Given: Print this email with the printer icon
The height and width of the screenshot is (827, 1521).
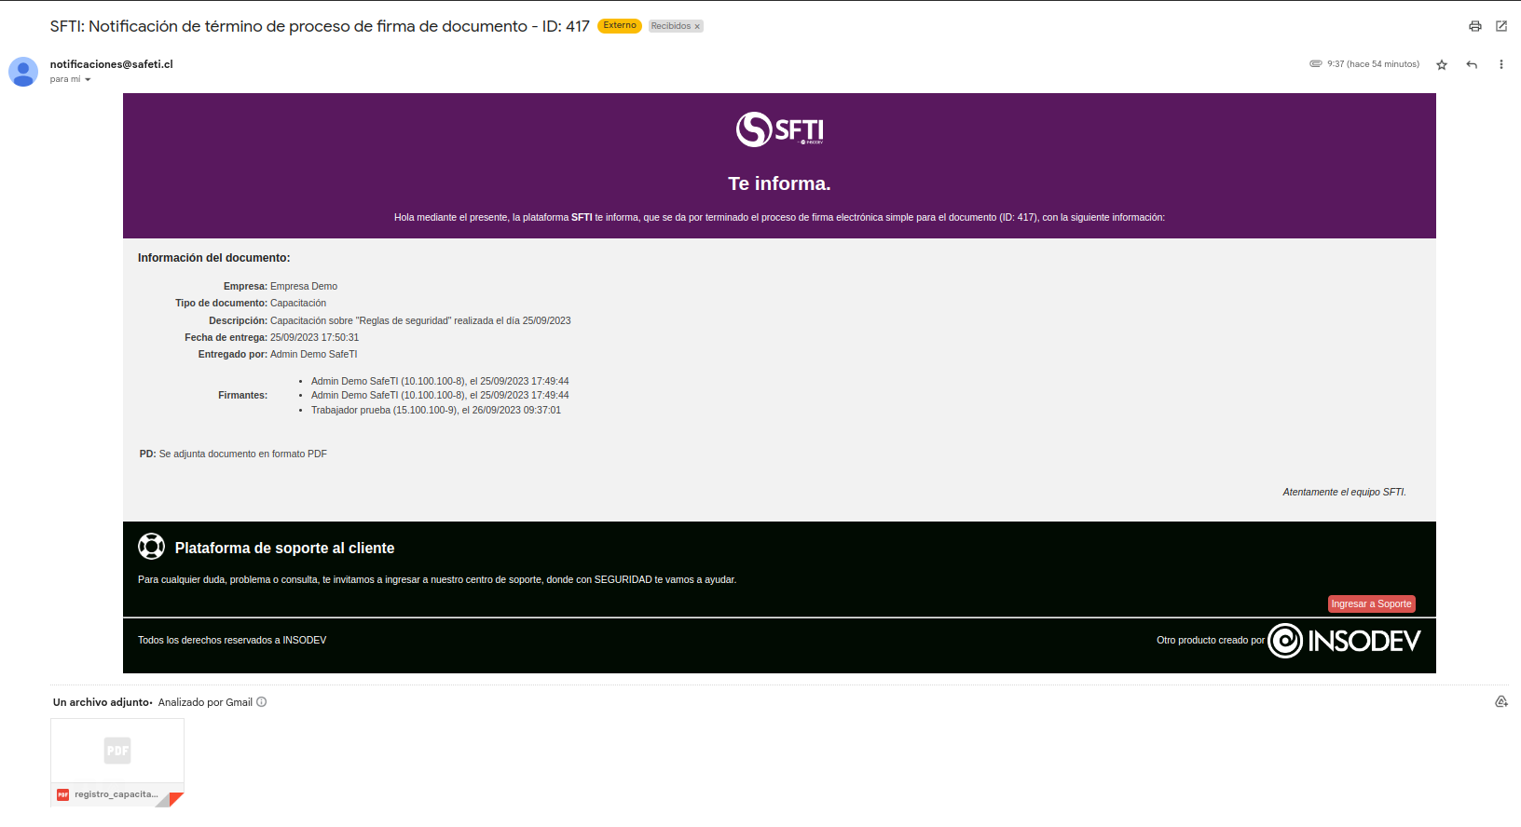Looking at the screenshot, I should [1475, 26].
